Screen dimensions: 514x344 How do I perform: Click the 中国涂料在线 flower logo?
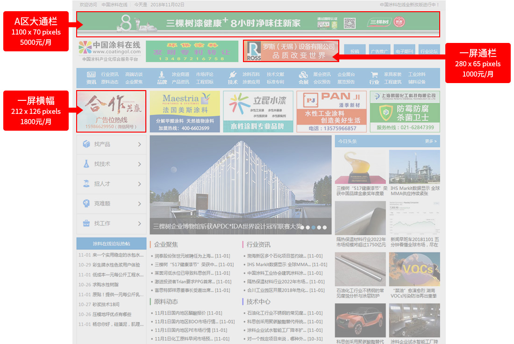(85, 48)
